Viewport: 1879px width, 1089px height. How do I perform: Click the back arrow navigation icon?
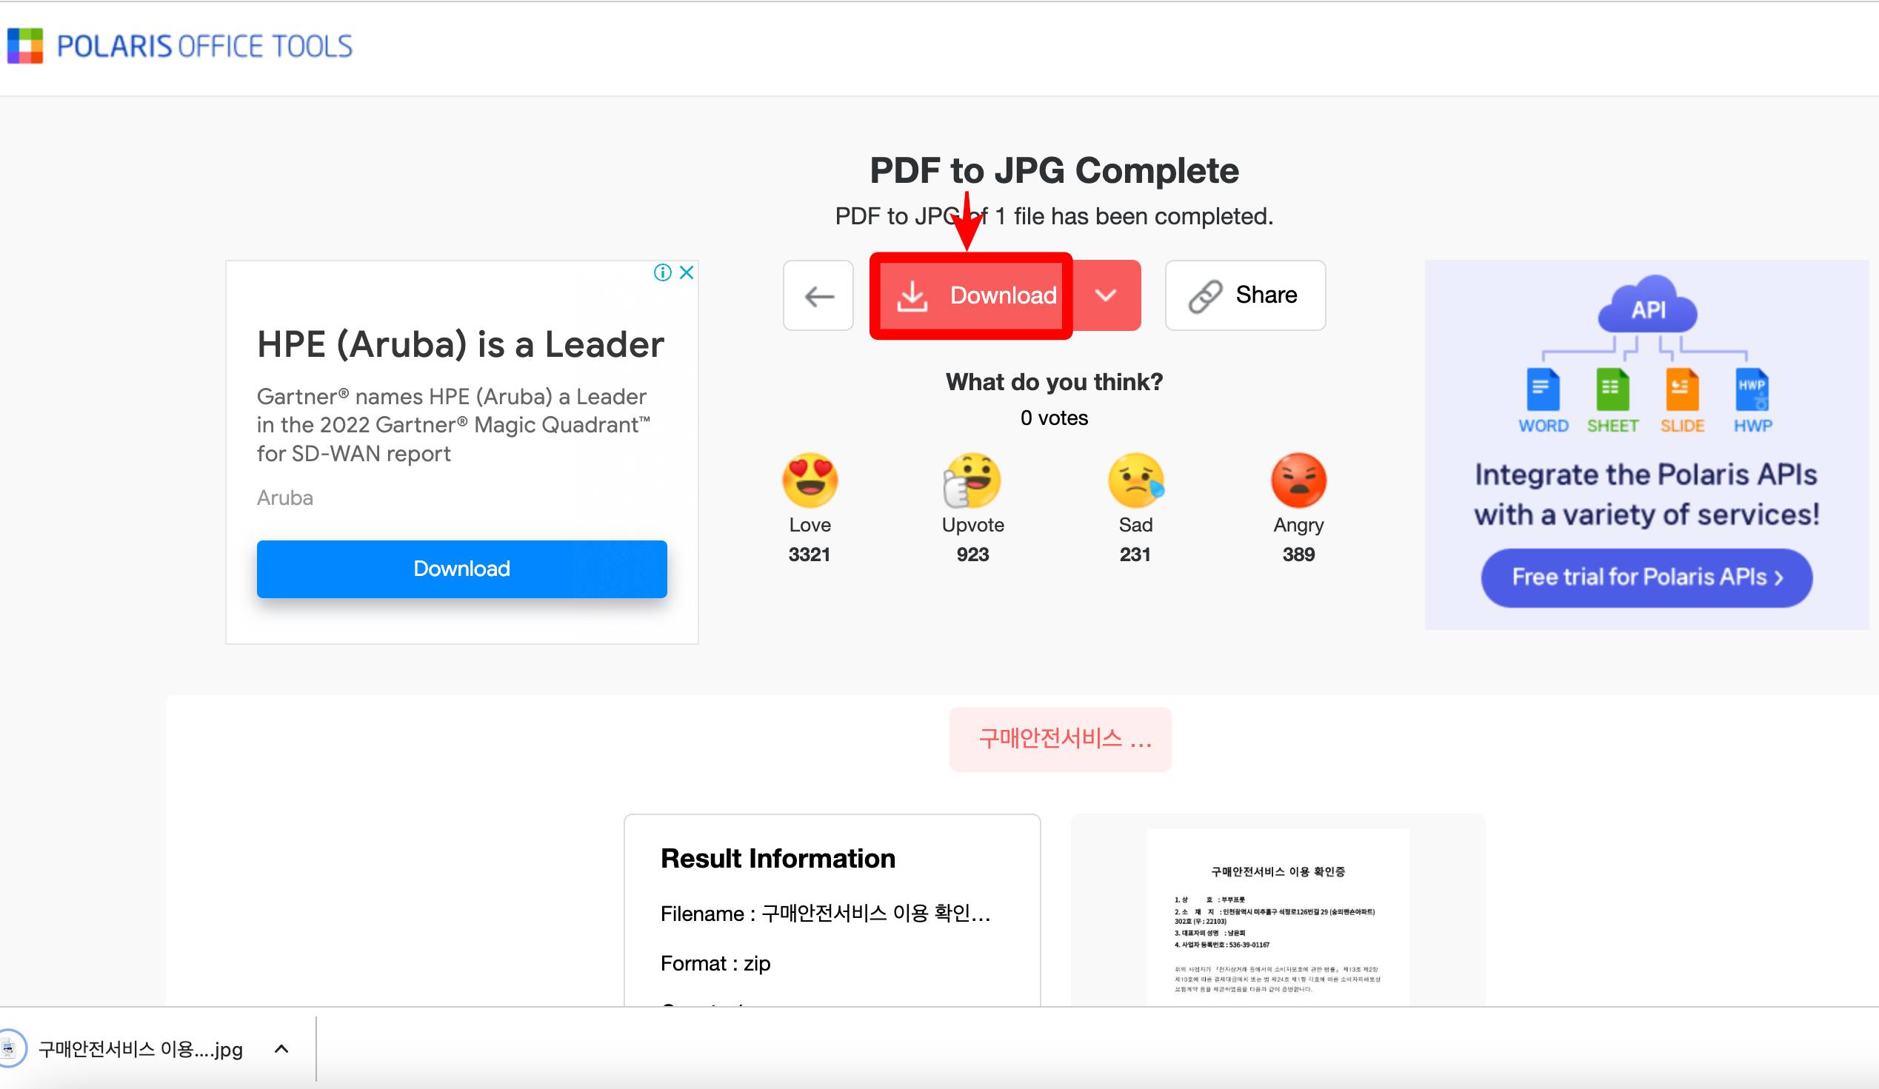(x=818, y=295)
